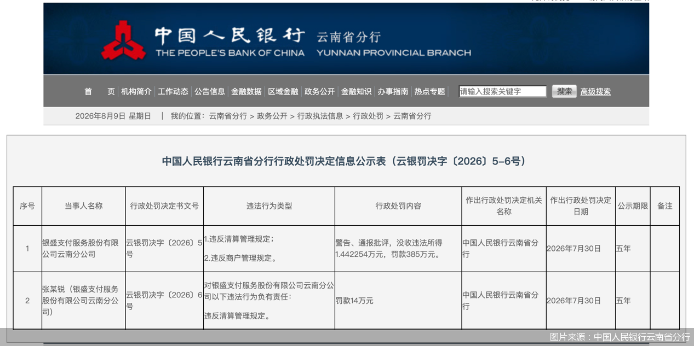Open the 首页 navigation menu item
The height and width of the screenshot is (346, 694).
click(x=100, y=91)
